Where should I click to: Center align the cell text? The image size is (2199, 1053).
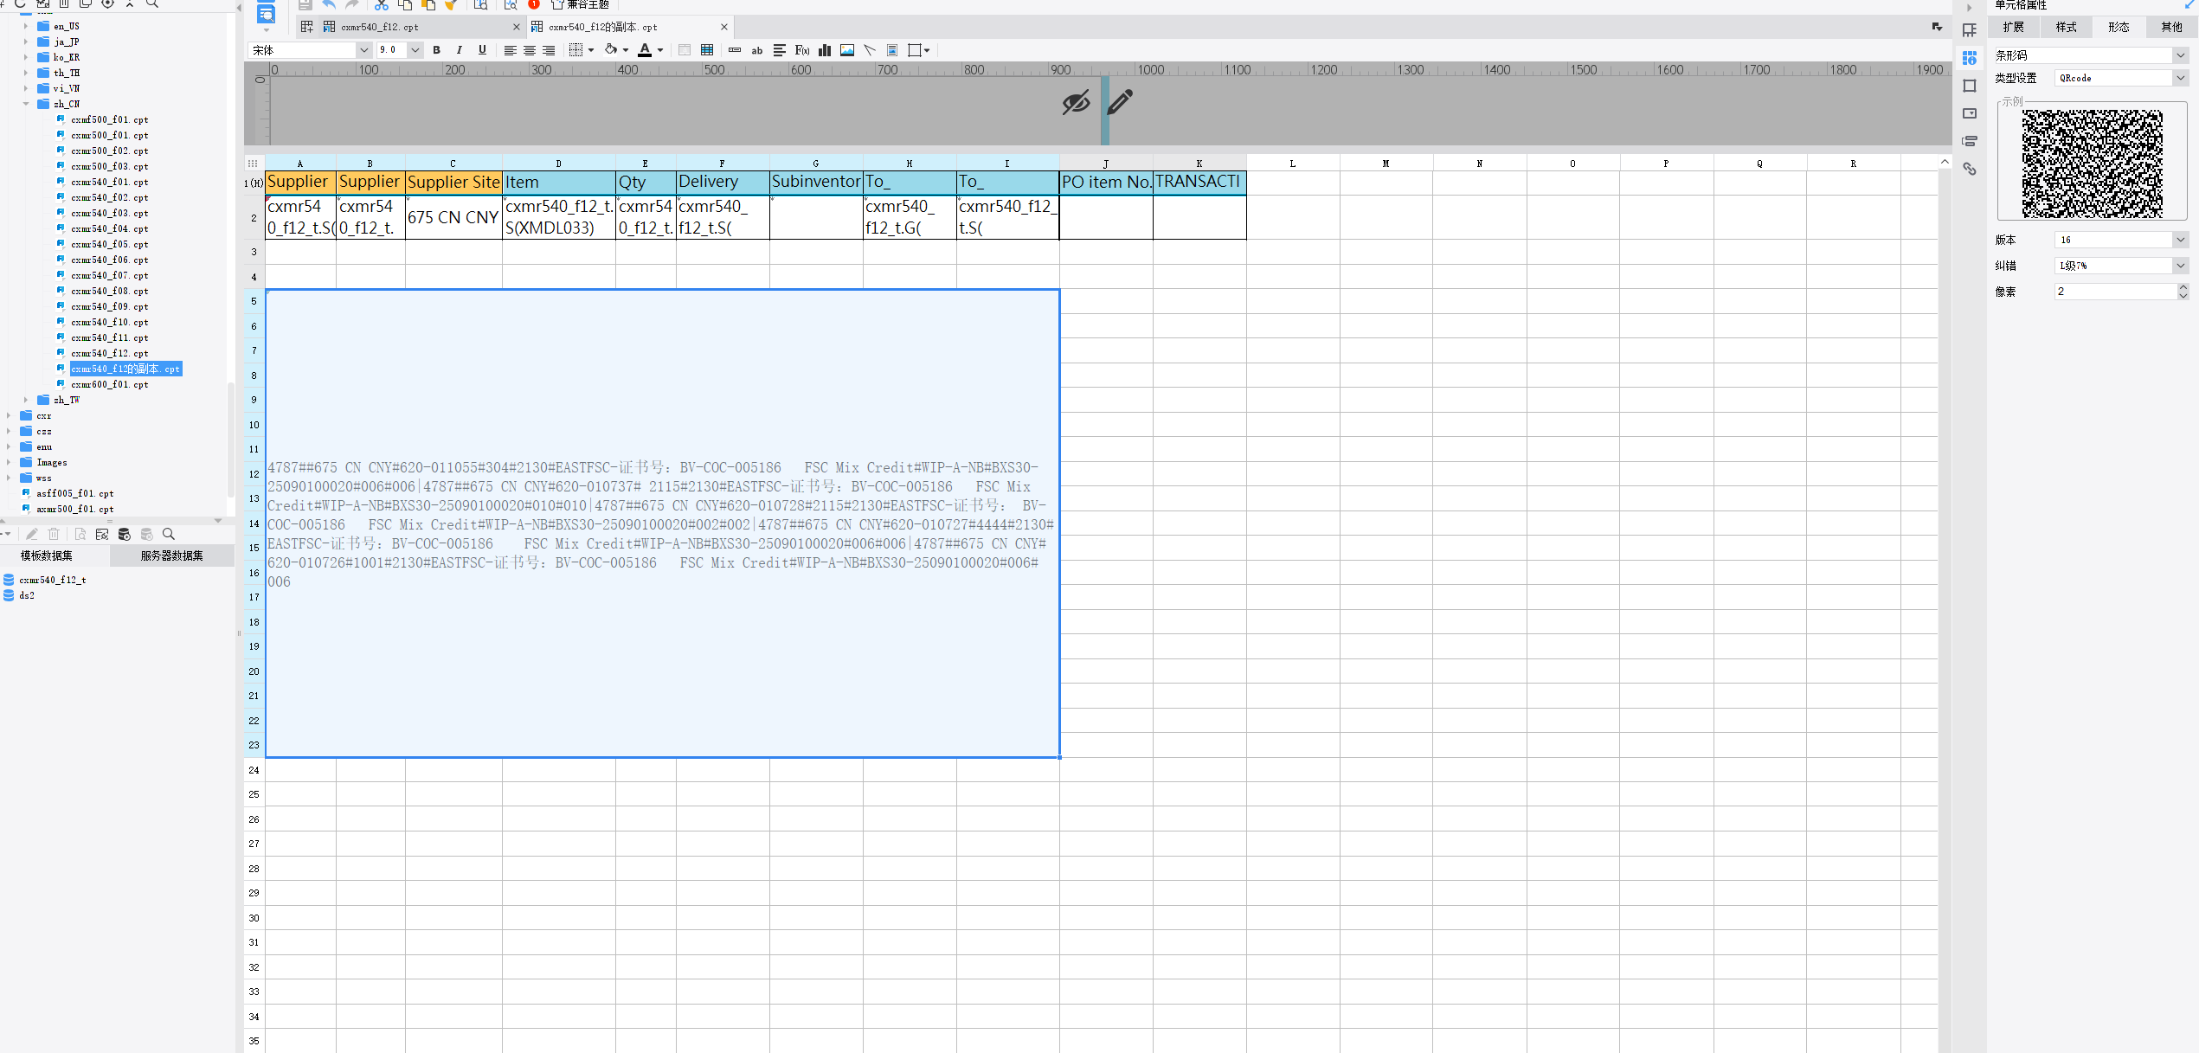pos(530,50)
